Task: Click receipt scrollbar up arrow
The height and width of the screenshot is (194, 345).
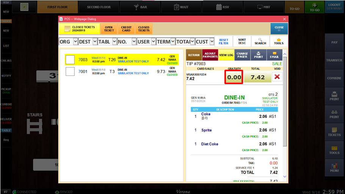Action: [285, 54]
